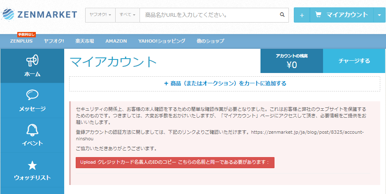Click the 手数料なし badge
The height and width of the screenshot is (194, 386).
coord(26,34)
